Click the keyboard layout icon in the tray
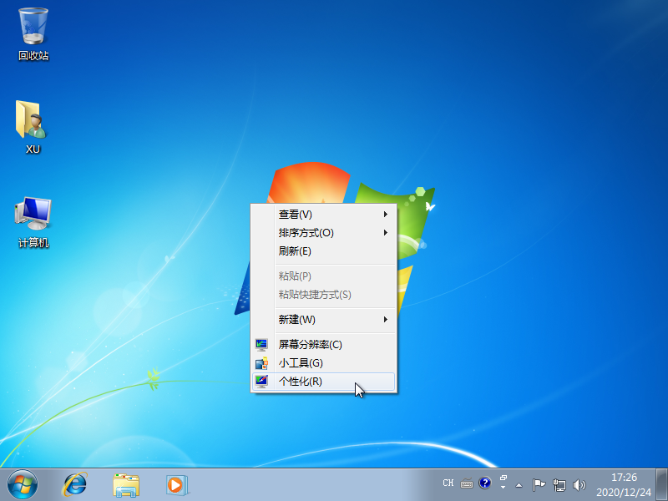Viewport: 668px width, 501px height. (465, 483)
